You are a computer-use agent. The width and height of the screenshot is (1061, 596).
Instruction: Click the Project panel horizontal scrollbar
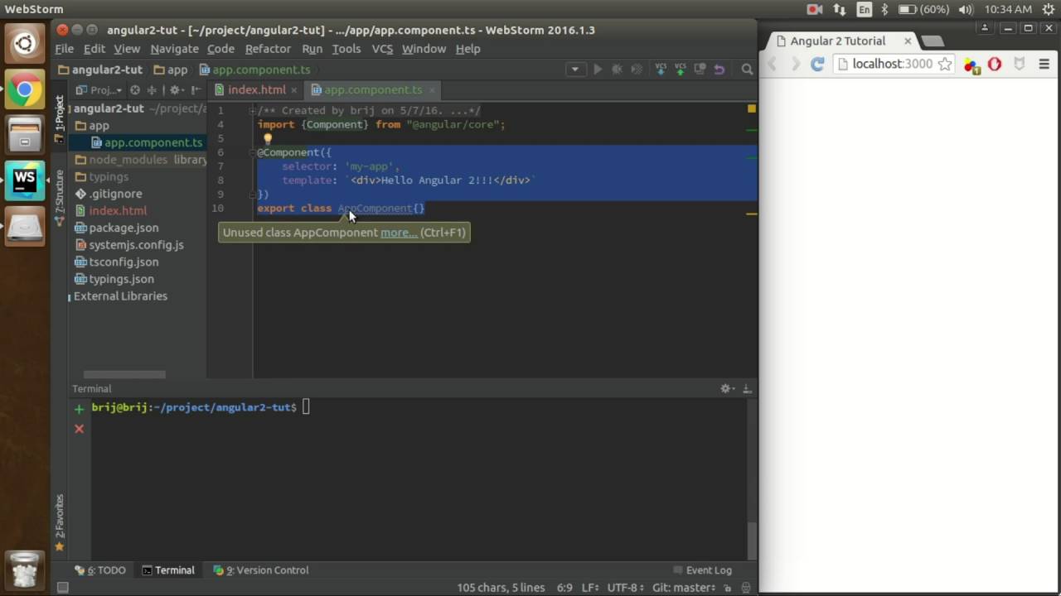(x=124, y=375)
